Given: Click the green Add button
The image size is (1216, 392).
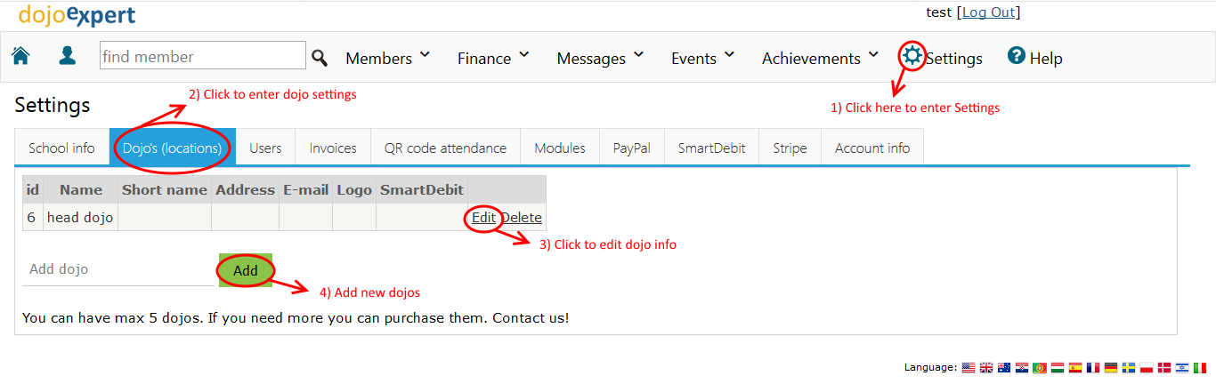Looking at the screenshot, I should 246,270.
